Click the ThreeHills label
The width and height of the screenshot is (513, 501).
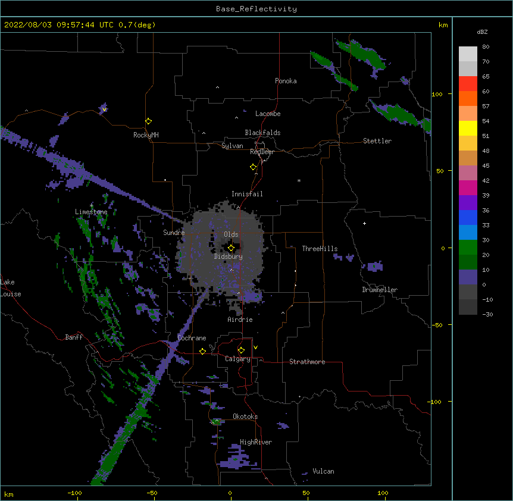(x=320, y=249)
